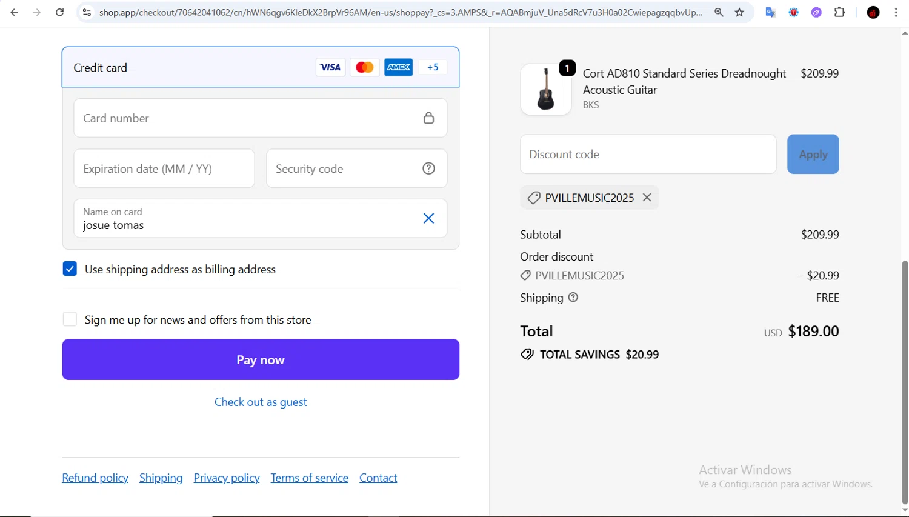Clear the Name on card field

click(x=428, y=218)
